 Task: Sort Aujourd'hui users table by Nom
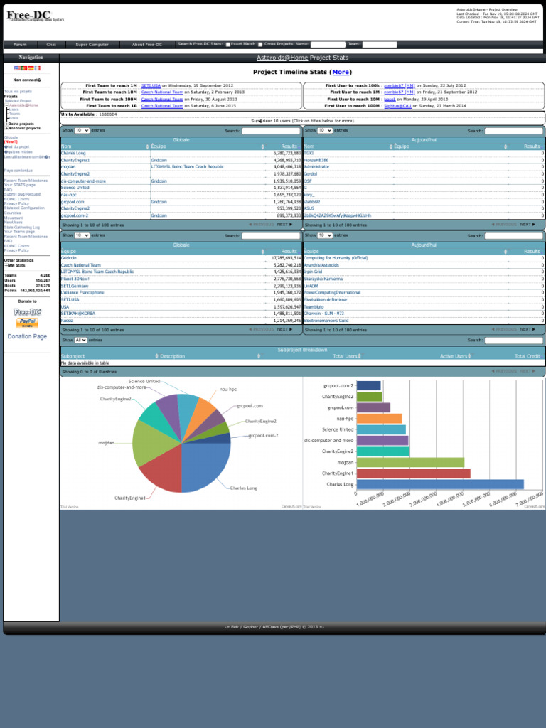pos(348,146)
